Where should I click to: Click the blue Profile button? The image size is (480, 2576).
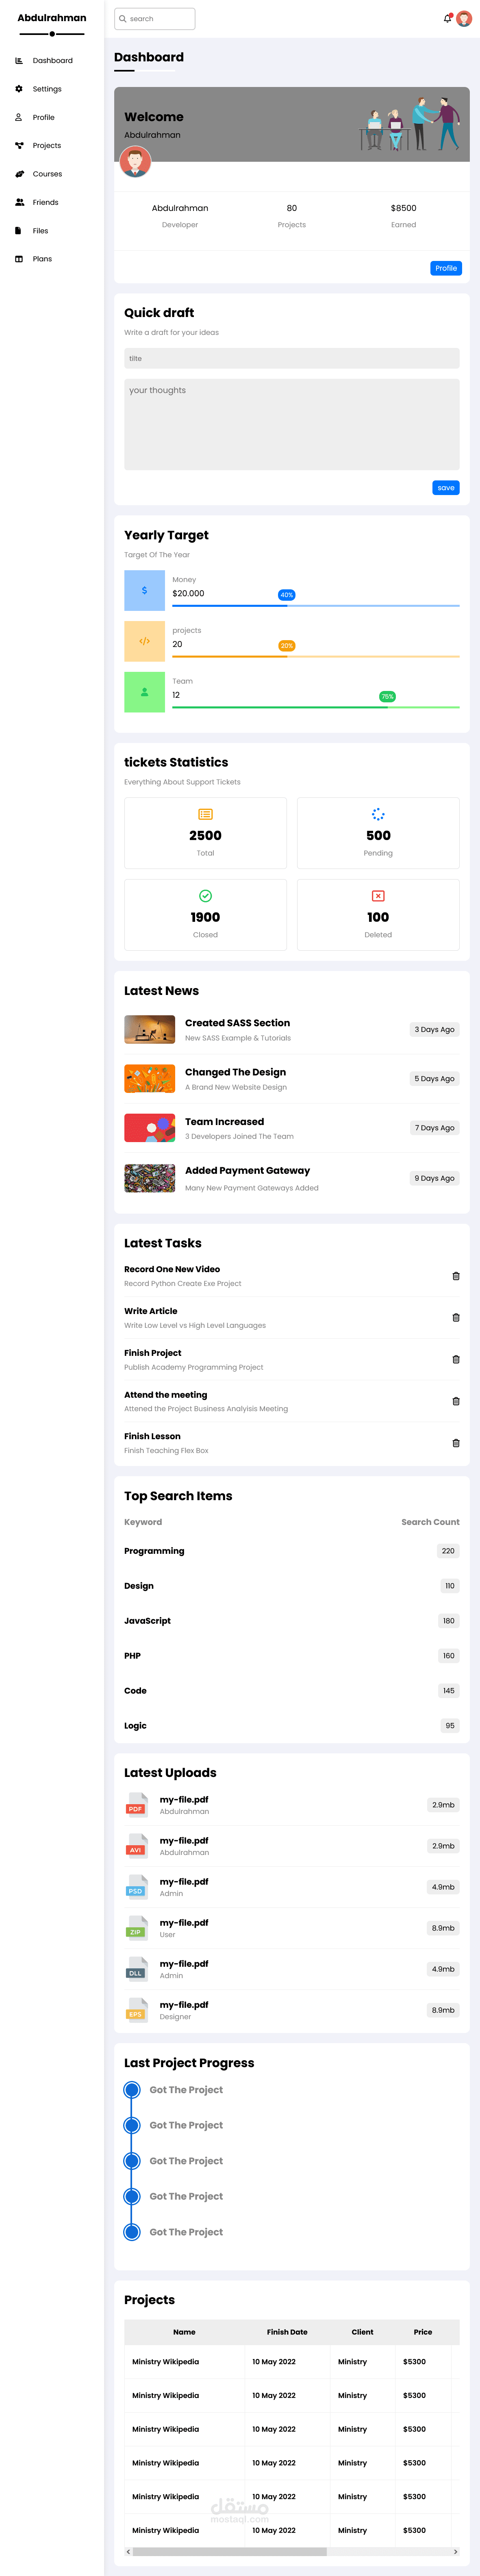click(446, 268)
